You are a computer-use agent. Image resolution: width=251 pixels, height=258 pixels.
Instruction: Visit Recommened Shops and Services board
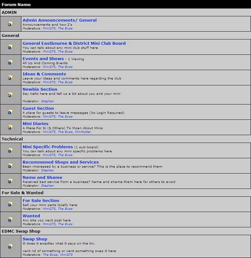tap(61, 162)
